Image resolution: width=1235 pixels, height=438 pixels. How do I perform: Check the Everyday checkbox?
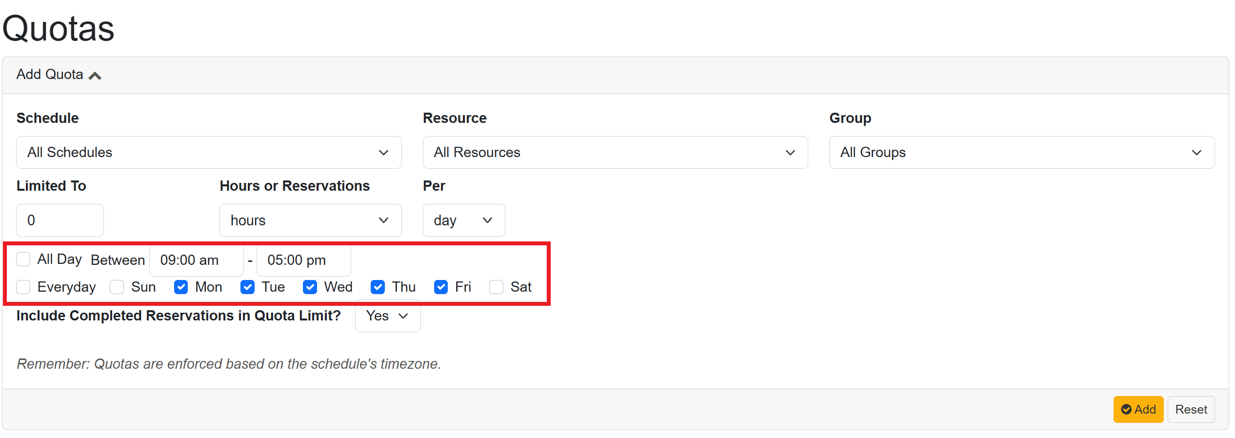click(x=23, y=287)
